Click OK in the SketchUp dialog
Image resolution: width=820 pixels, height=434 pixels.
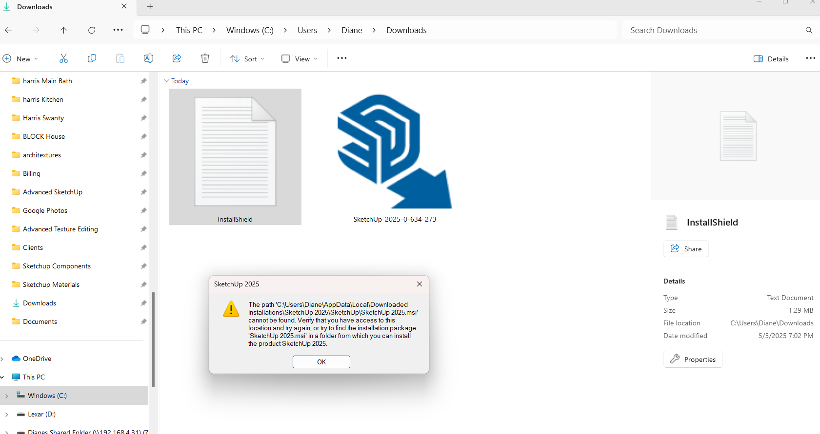pos(321,362)
